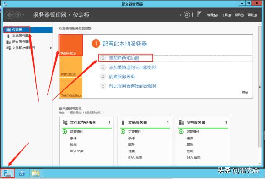The width and height of the screenshot is (265, 179).
Task: Click the scrollbar up arrow
Action: tap(260, 24)
